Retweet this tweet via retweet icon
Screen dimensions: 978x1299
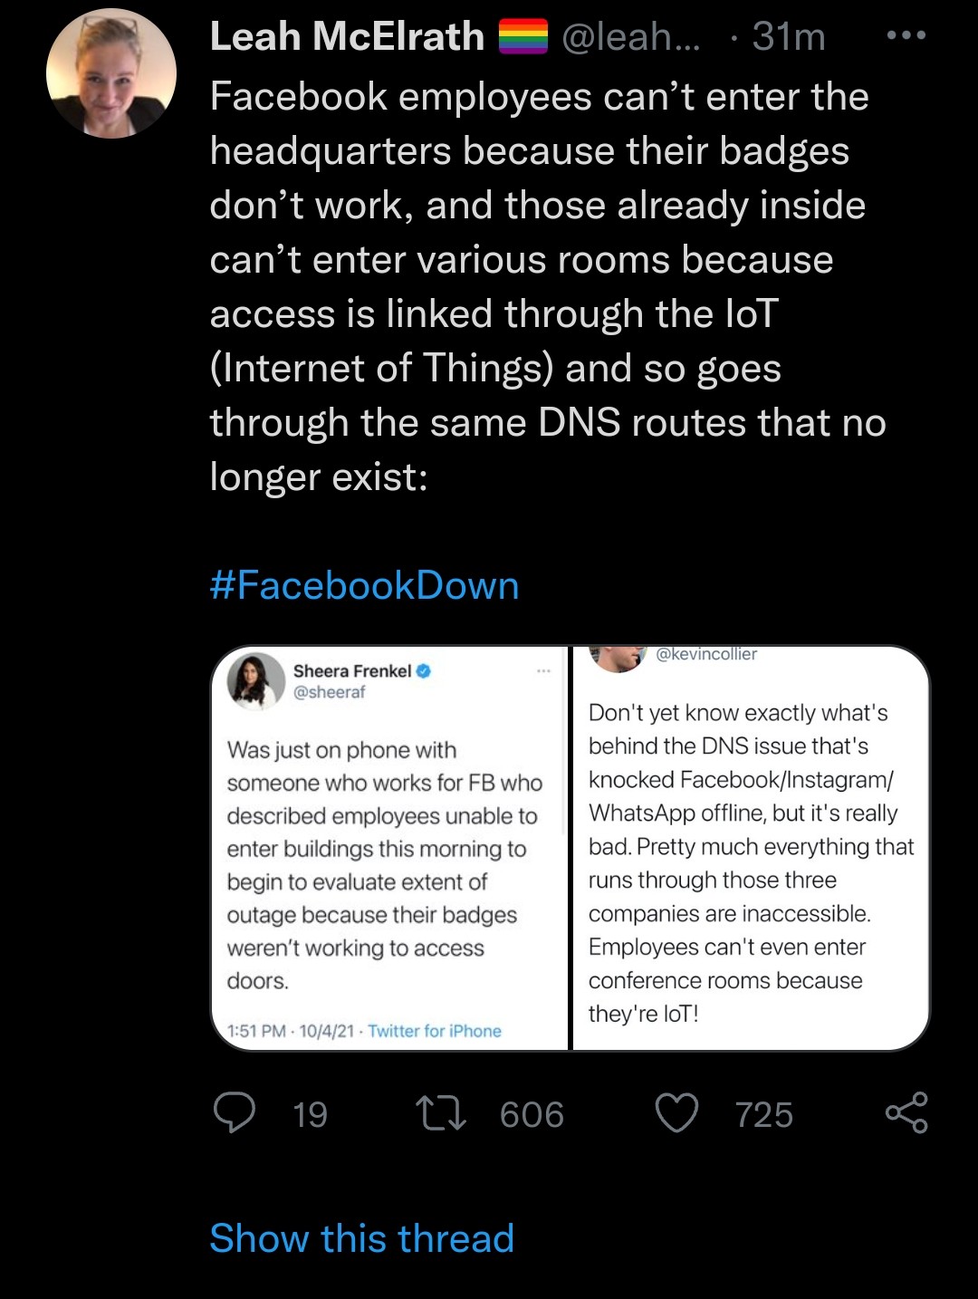440,1113
